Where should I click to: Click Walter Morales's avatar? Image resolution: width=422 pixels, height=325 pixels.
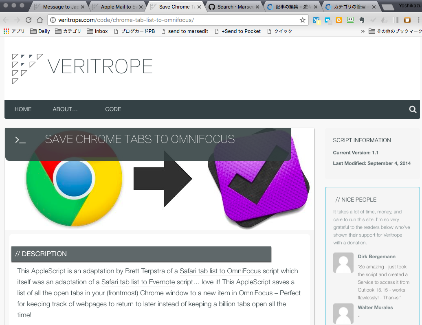pos(343,314)
